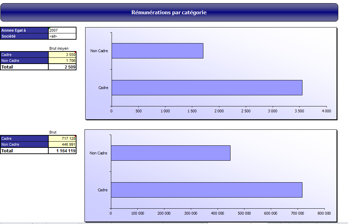Image resolution: width=348 pixels, height=224 pixels.
Task: Click the 717 128 value cell
Action: click(x=62, y=138)
